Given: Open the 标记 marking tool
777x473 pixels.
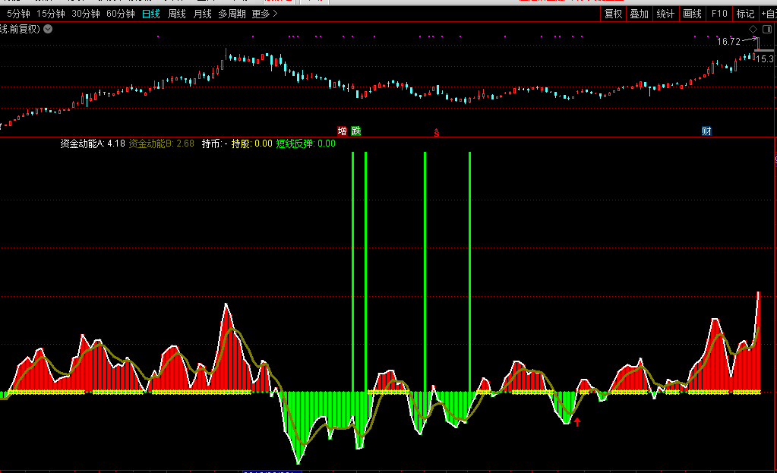Looking at the screenshot, I should [x=745, y=14].
